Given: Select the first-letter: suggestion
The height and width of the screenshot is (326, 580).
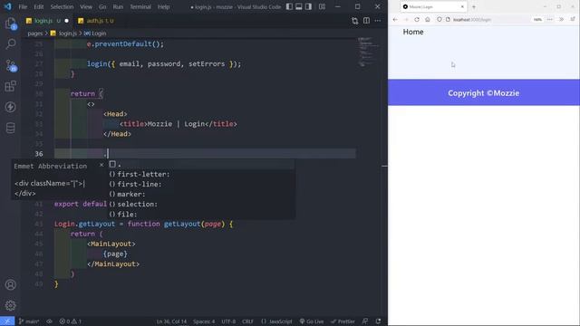Looking at the screenshot, I should click(x=201, y=174).
